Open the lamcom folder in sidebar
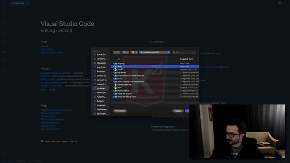This screenshot has width=290, height=163. (x=101, y=80)
